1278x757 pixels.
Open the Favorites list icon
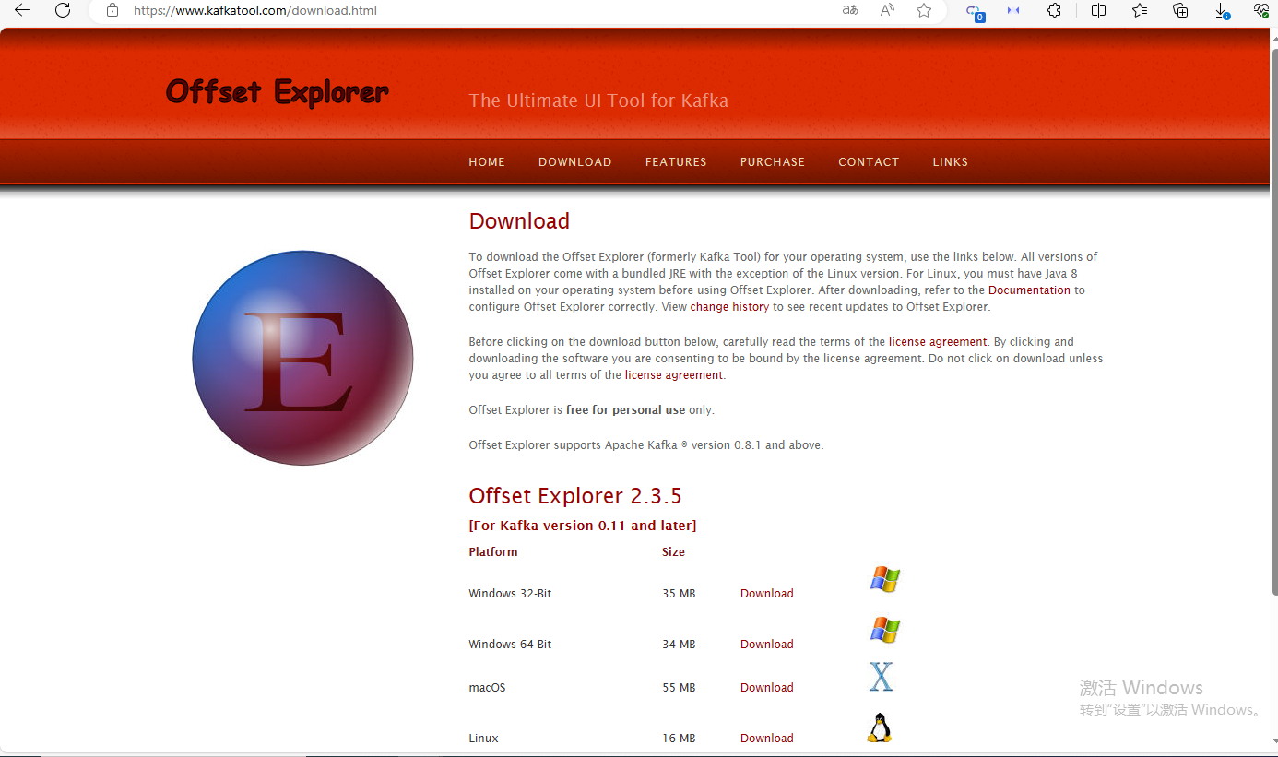[1140, 10]
